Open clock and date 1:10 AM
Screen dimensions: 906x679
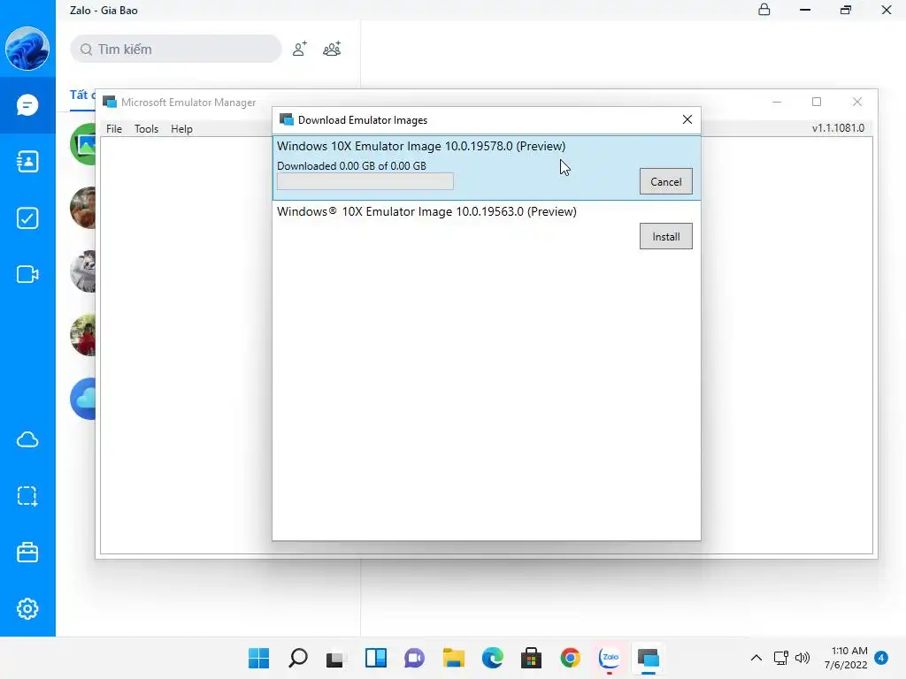(x=846, y=658)
